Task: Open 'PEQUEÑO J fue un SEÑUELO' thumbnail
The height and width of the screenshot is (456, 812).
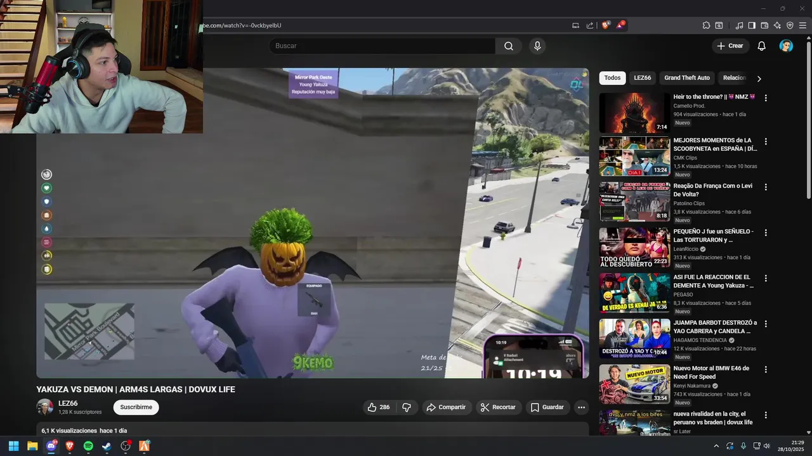Action: 634,247
